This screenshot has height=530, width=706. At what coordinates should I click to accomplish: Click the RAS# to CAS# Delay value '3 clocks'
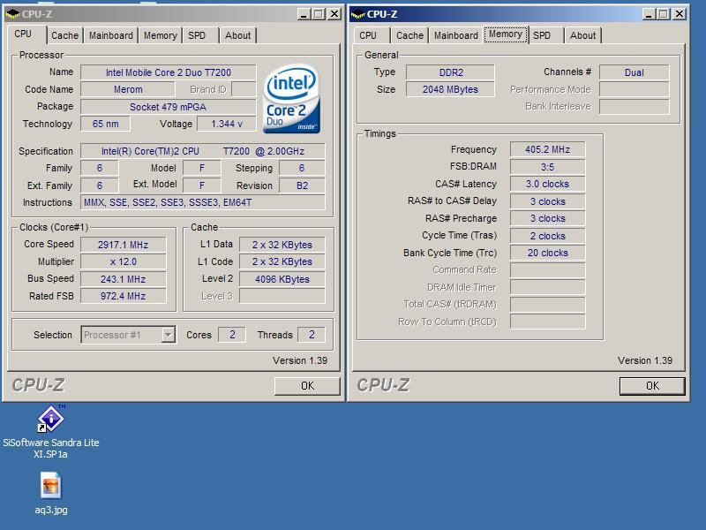point(547,201)
